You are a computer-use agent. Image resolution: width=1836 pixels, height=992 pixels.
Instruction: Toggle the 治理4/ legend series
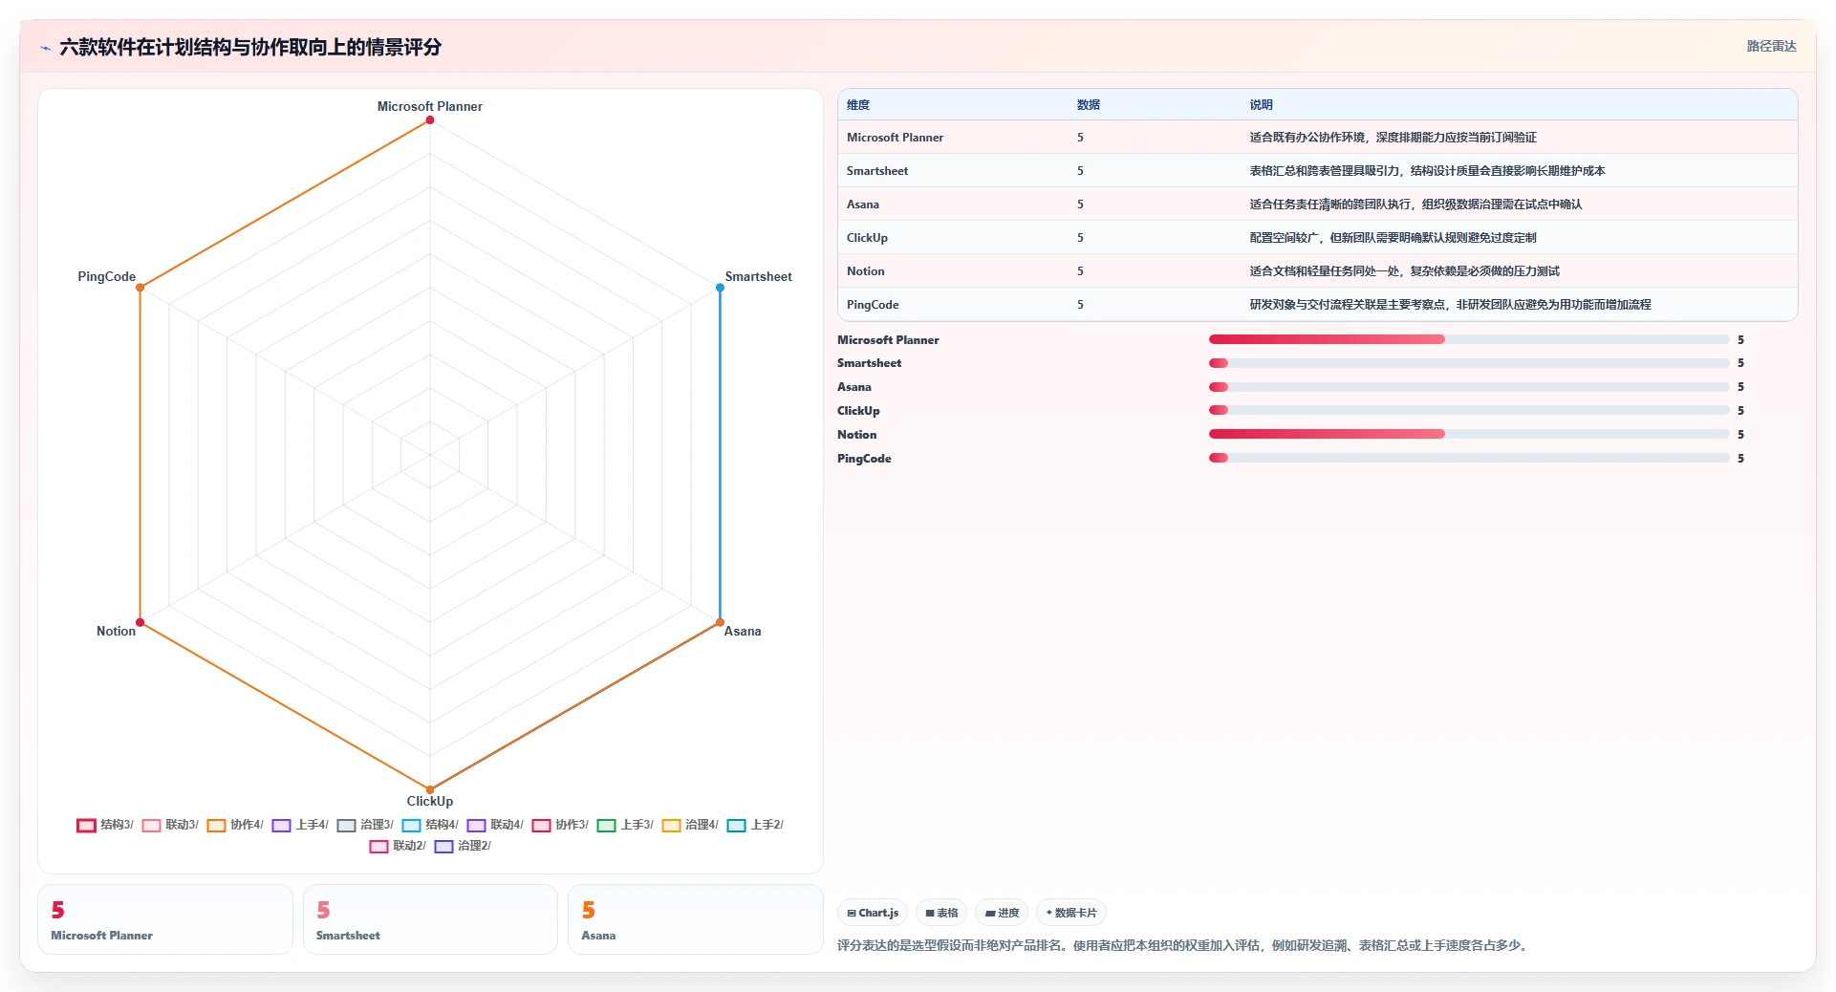pyautogui.click(x=690, y=825)
